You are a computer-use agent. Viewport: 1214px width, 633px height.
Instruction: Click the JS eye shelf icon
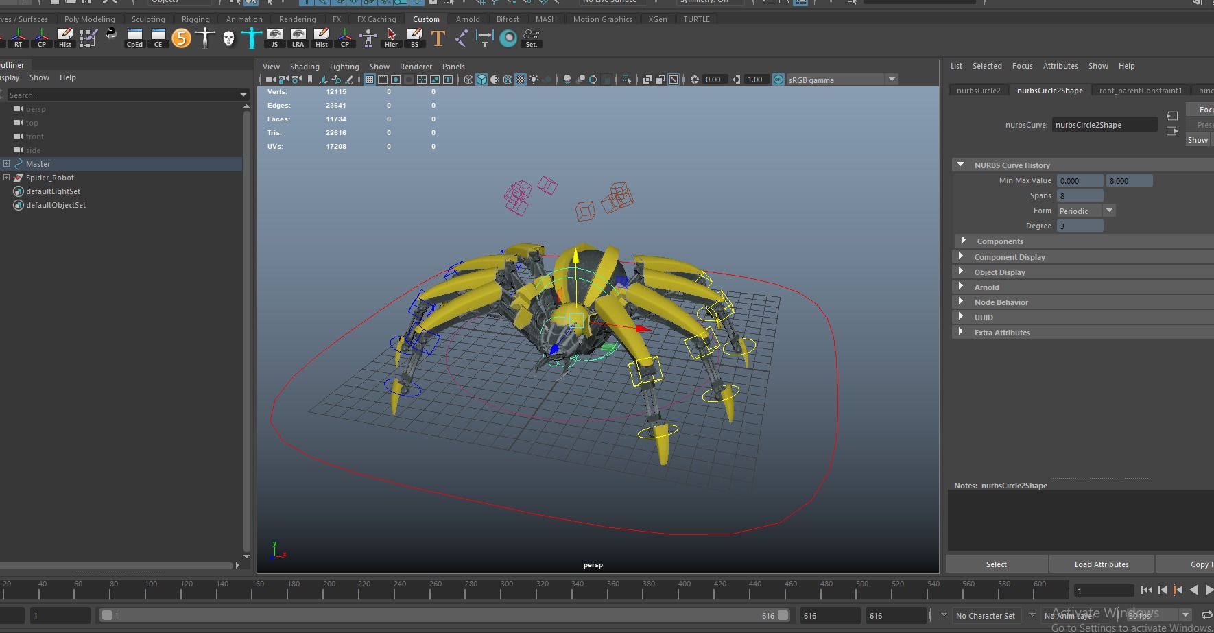point(274,38)
